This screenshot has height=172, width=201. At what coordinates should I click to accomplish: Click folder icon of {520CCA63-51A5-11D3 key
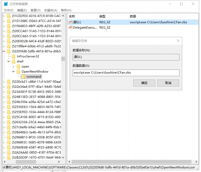pyautogui.click(x=9, y=36)
